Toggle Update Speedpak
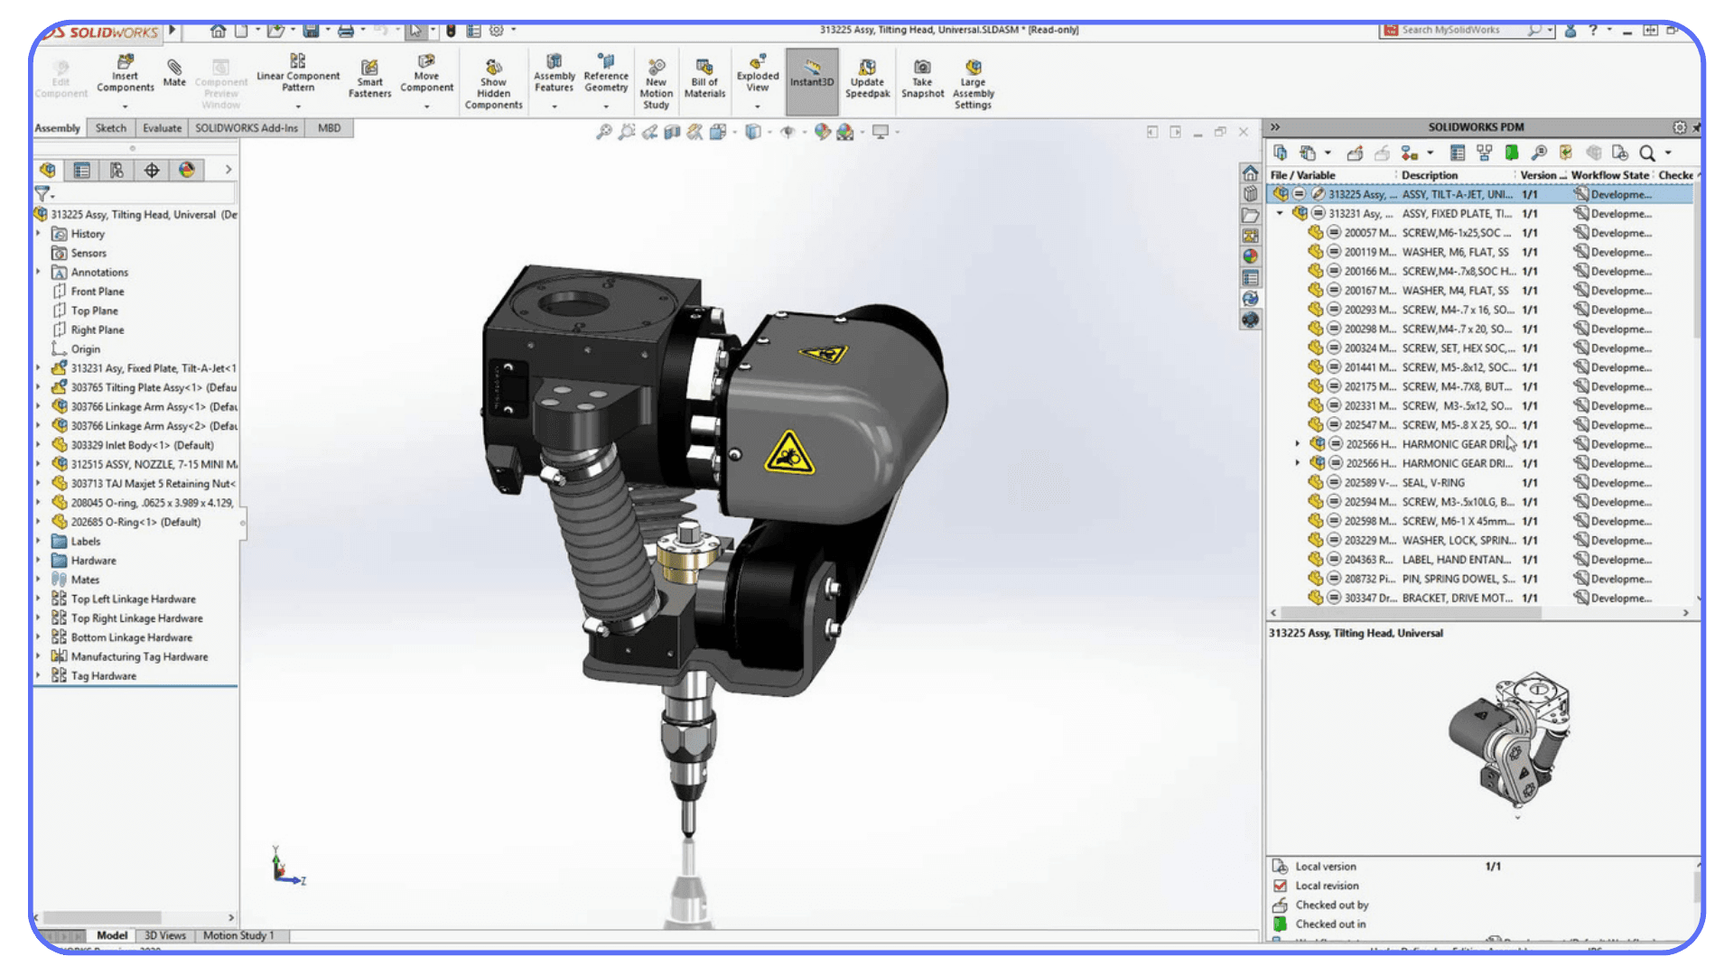 867,79
